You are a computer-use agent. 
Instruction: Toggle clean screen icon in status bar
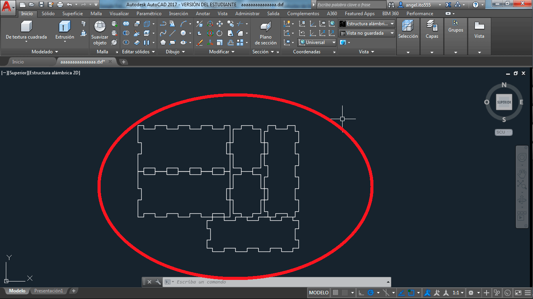[518, 293]
